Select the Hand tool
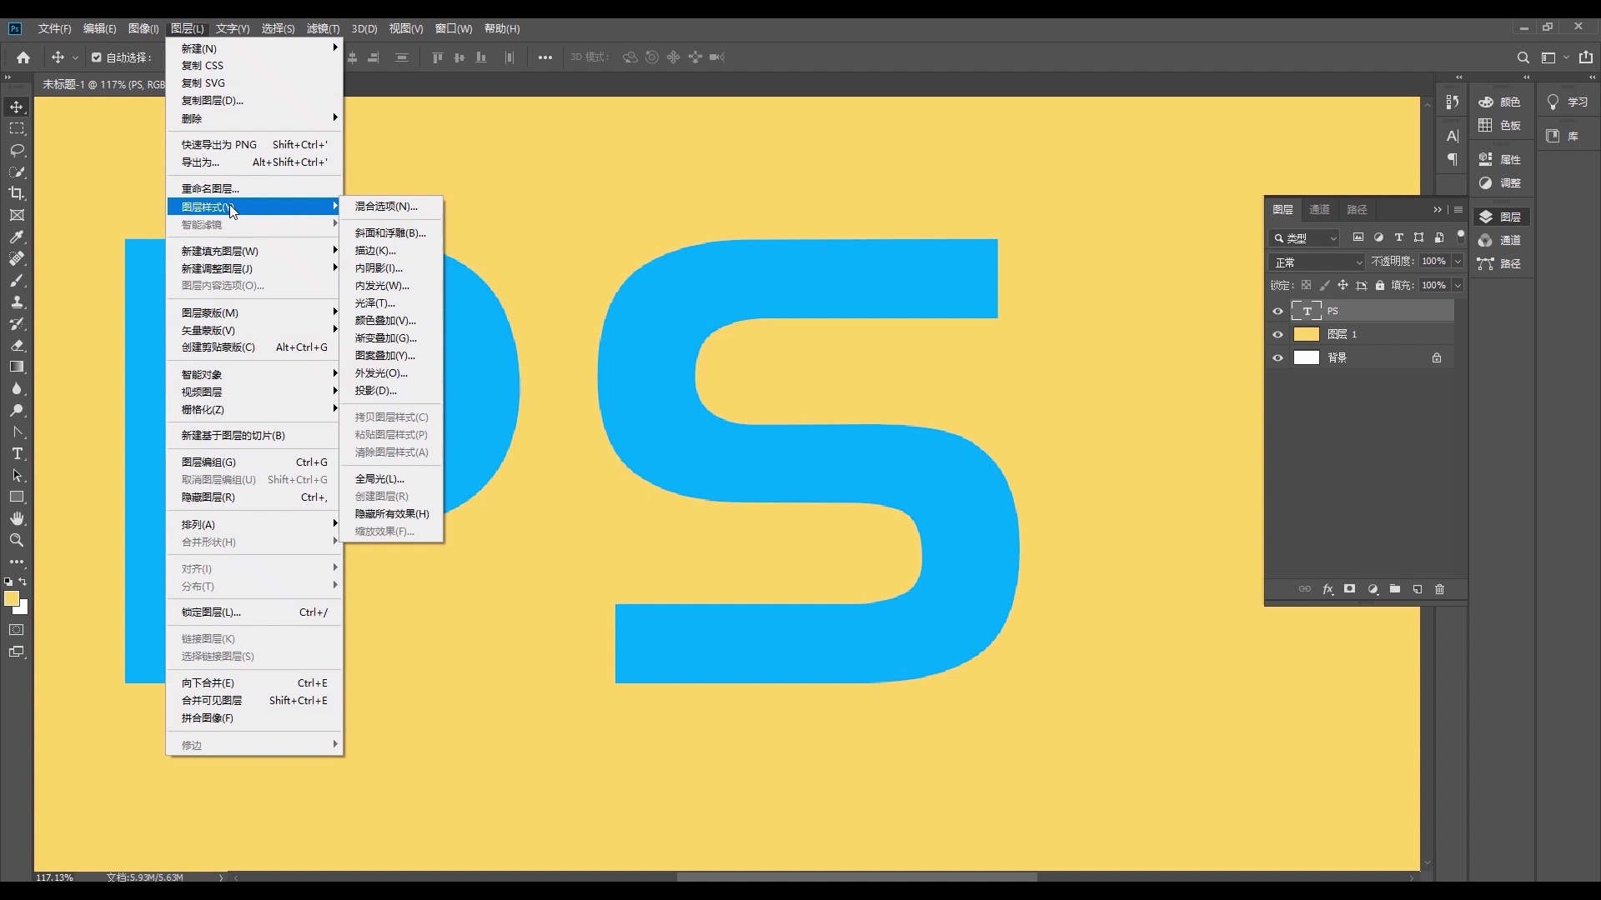This screenshot has width=1601, height=900. point(17,518)
